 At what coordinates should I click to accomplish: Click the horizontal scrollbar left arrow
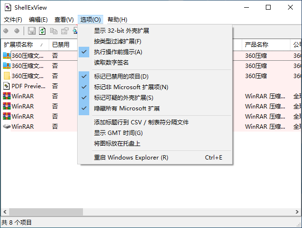pyautogui.click(x=5, y=212)
